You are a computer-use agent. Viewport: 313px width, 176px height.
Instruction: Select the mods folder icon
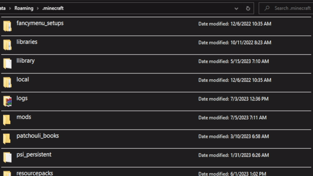pos(7,120)
